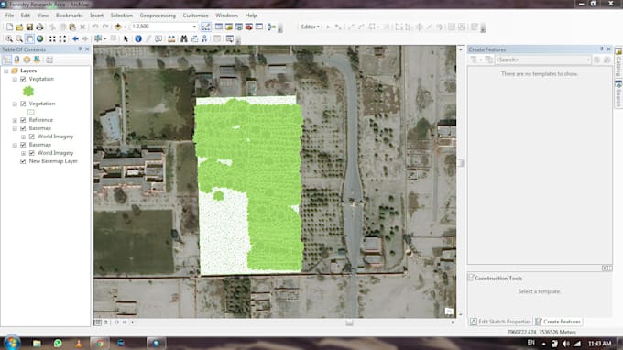Open the Editor dropdown menu
Image resolution: width=623 pixels, height=350 pixels.
311,27
